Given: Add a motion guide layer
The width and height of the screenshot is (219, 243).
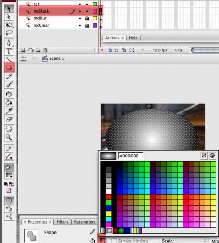Looking at the screenshot, I should pos(30,50).
